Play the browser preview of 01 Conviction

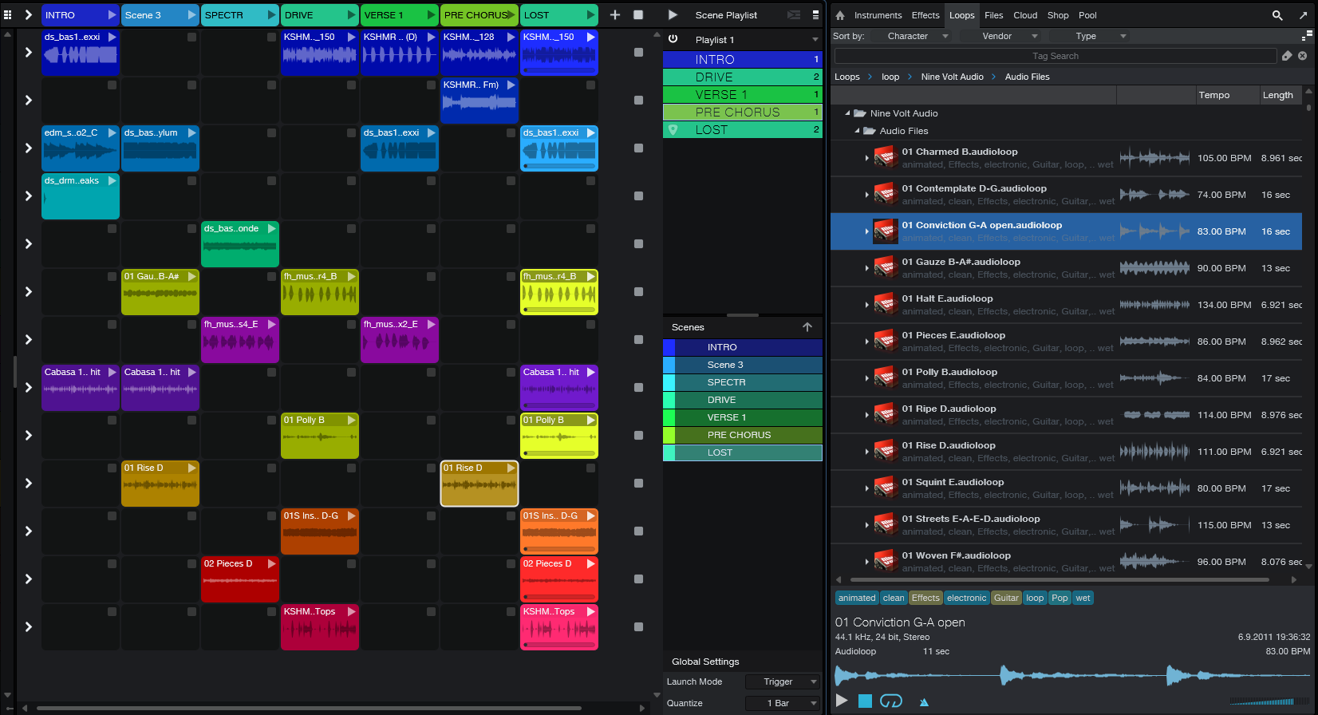(842, 701)
